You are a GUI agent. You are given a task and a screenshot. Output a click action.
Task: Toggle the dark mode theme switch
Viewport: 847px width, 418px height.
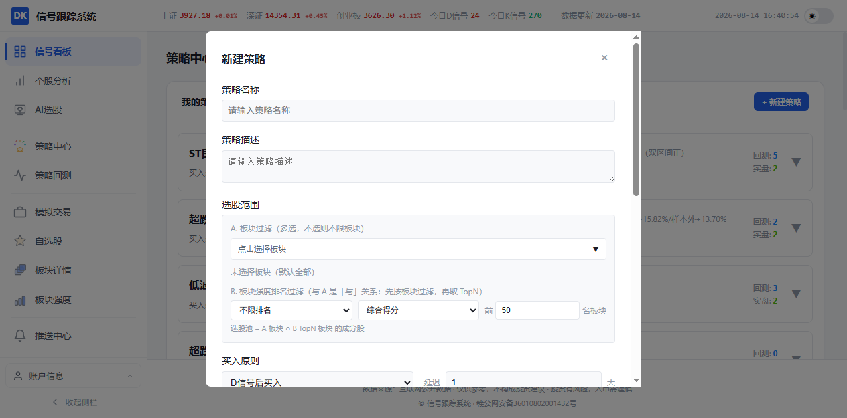pyautogui.click(x=820, y=16)
